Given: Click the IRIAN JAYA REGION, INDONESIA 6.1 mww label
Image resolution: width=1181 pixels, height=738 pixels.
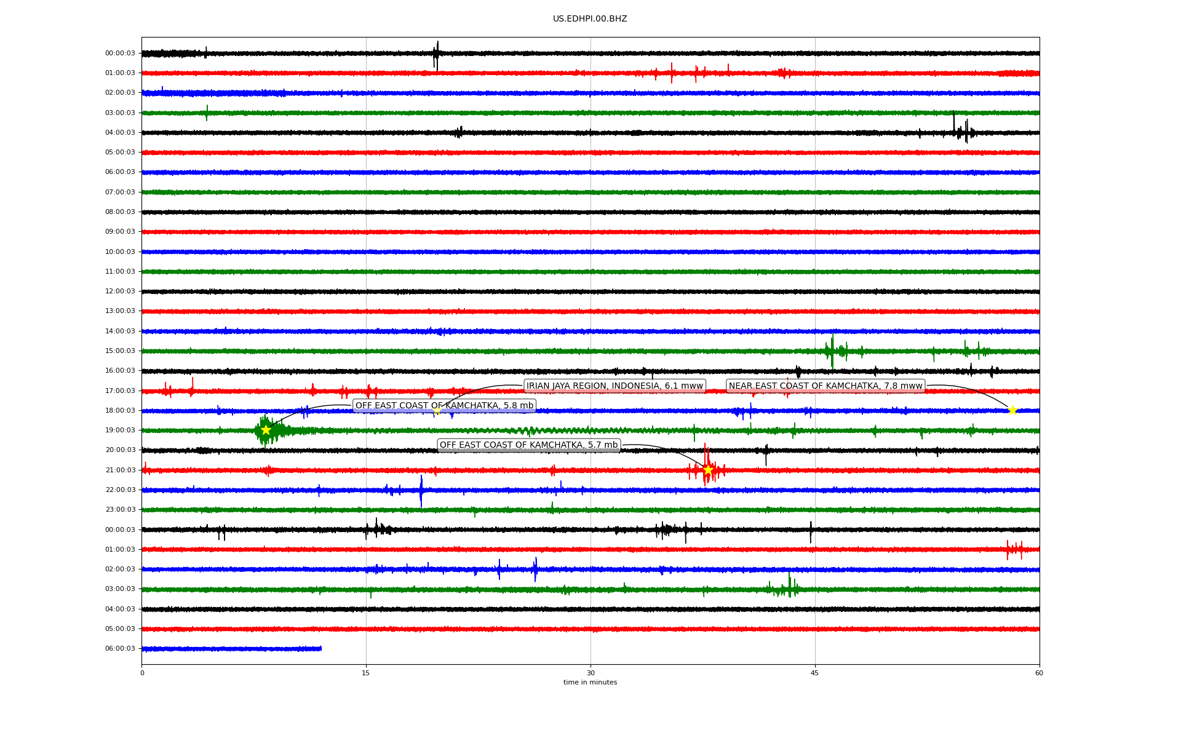Looking at the screenshot, I should point(614,386).
